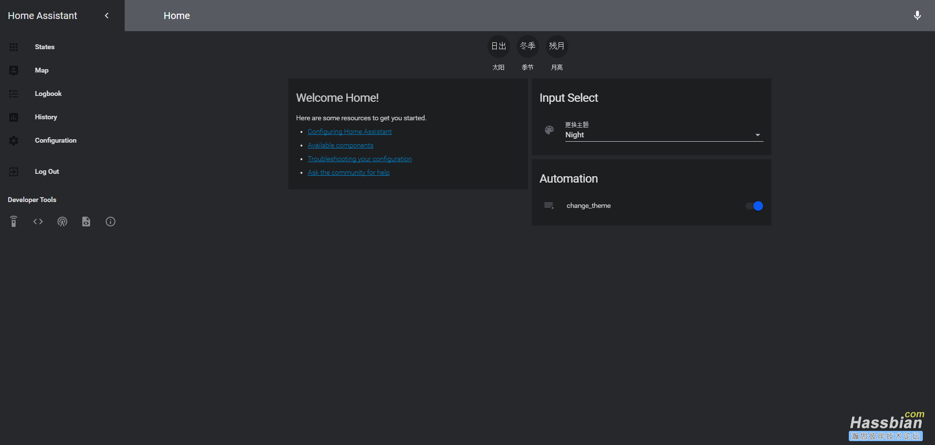Click the Home Assistant sidebar title
The width and height of the screenshot is (935, 445).
click(x=42, y=16)
